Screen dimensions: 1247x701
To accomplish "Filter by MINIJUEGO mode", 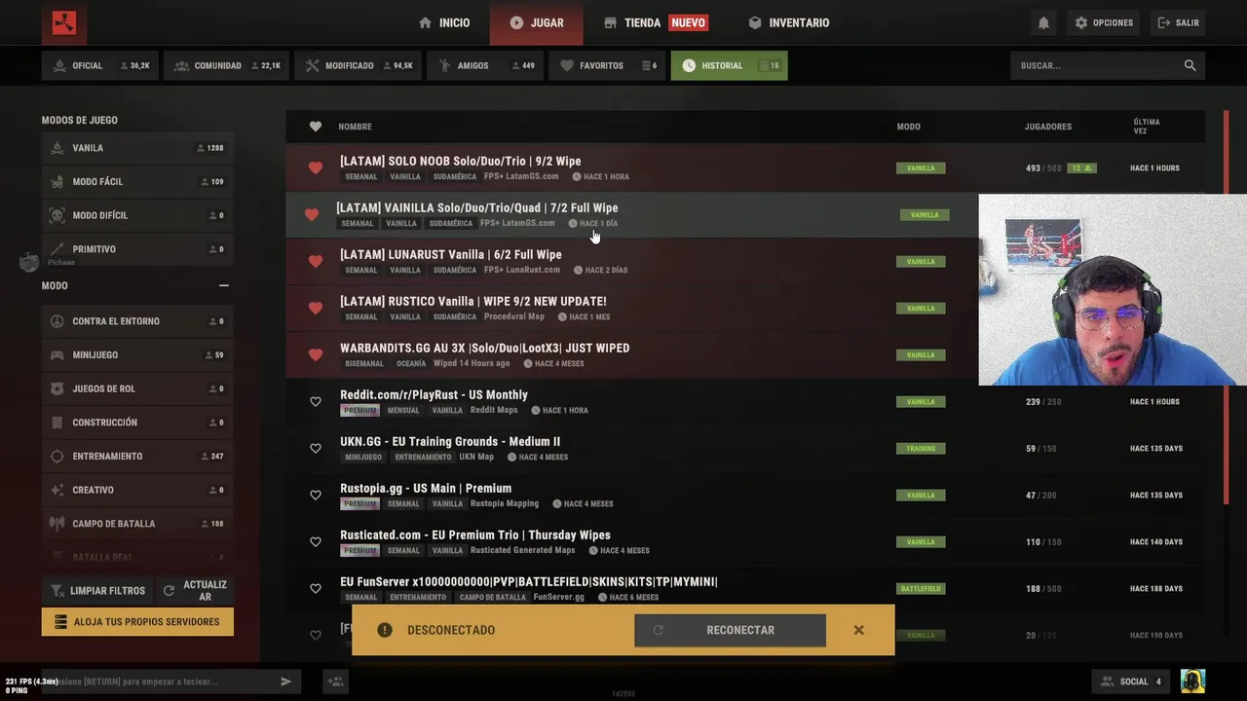I will 137,355.
